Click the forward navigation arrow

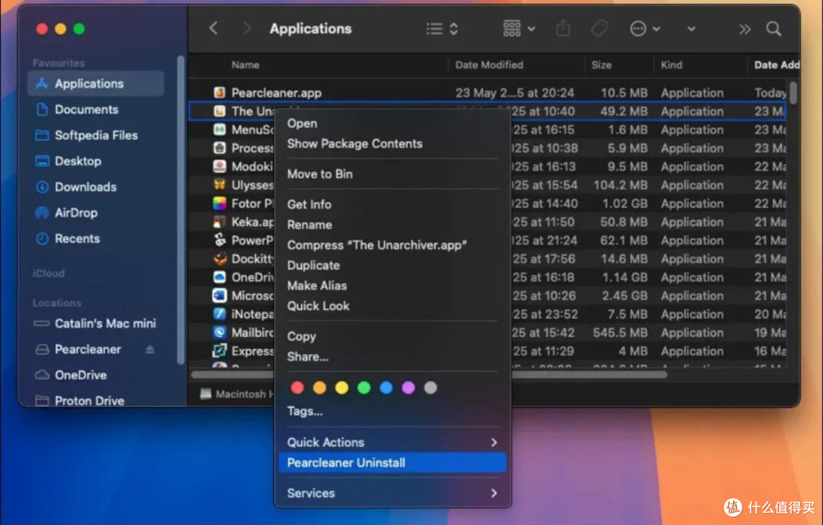(246, 28)
